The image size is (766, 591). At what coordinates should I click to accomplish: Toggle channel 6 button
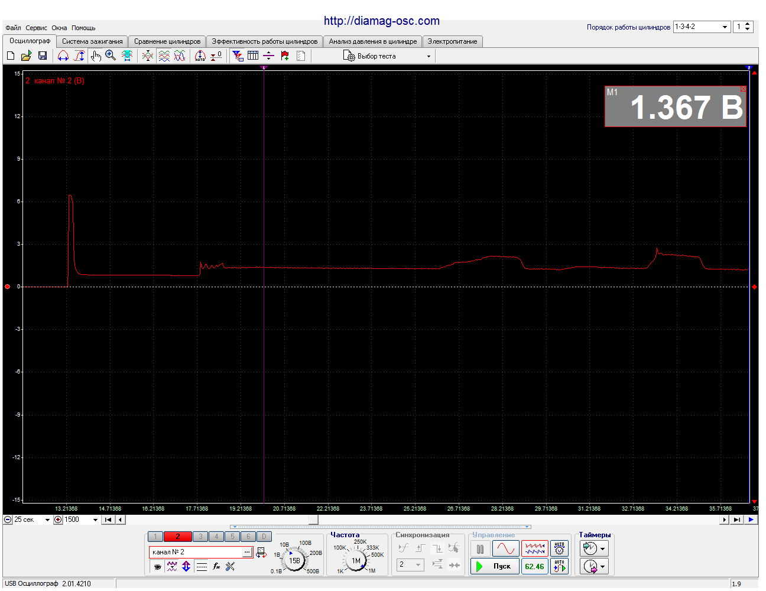coord(248,537)
